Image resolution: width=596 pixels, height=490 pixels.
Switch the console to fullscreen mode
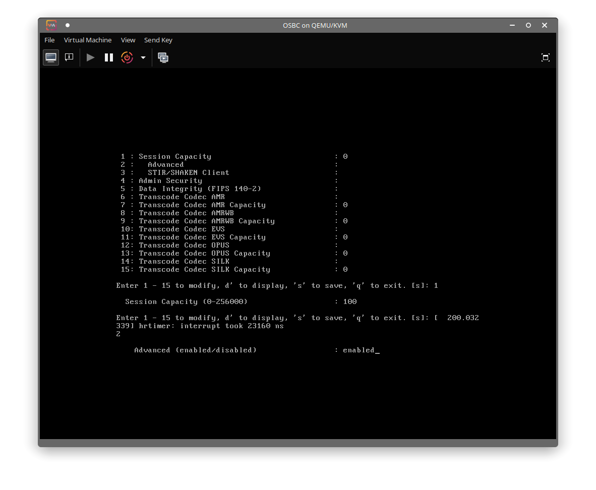[x=545, y=57]
